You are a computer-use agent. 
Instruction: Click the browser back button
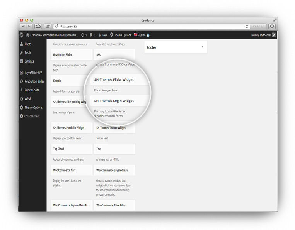[x=24, y=26]
